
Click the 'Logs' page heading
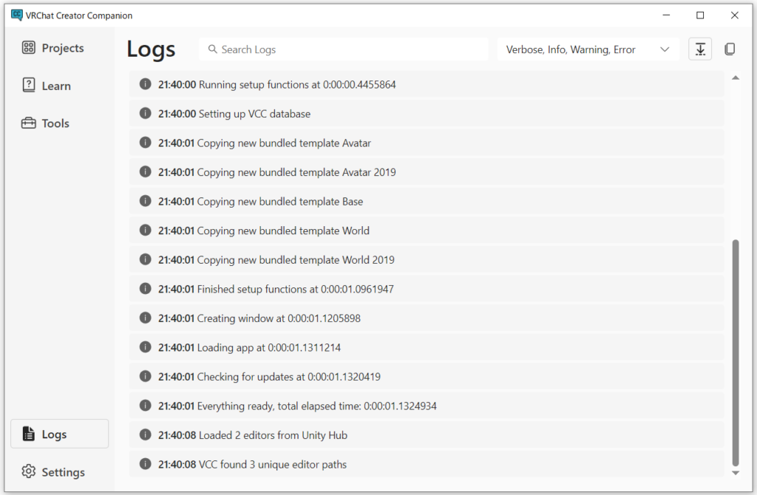coord(151,49)
